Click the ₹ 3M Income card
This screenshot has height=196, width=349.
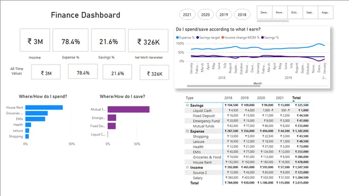(x=35, y=40)
